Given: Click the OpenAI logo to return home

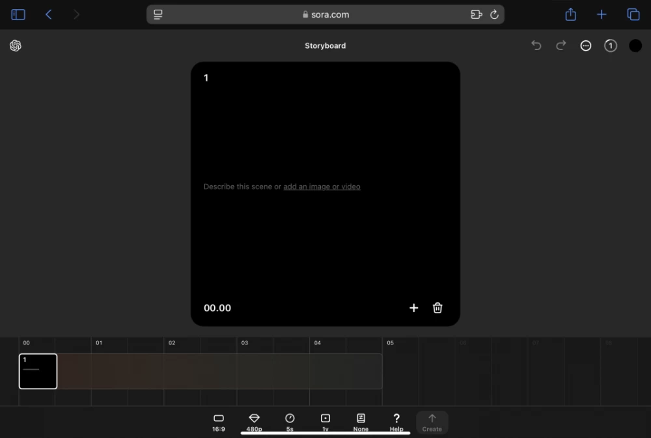Looking at the screenshot, I should point(16,45).
